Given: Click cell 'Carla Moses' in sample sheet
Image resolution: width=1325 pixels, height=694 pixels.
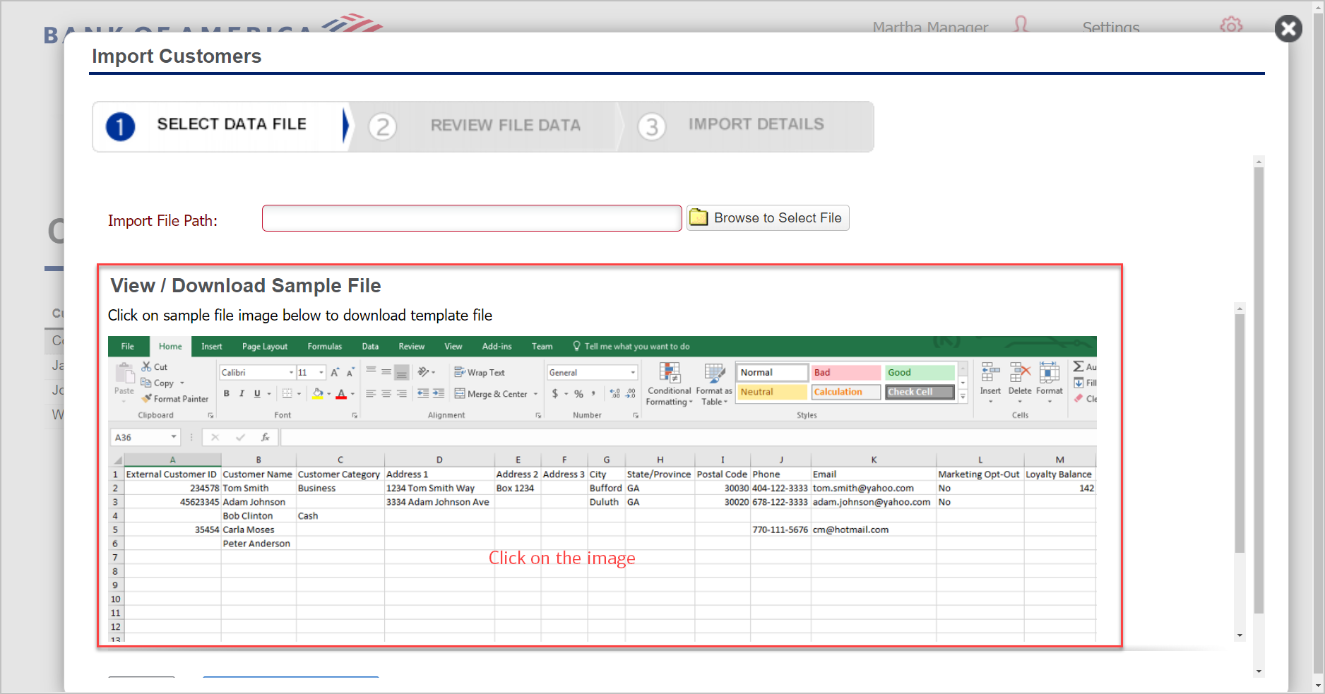Looking at the screenshot, I should (259, 530).
